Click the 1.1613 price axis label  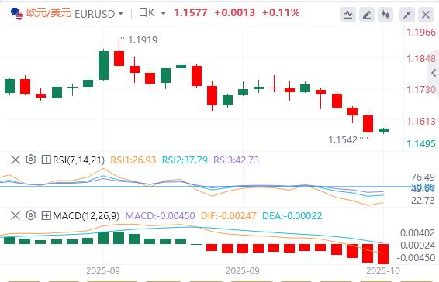pyautogui.click(x=421, y=122)
